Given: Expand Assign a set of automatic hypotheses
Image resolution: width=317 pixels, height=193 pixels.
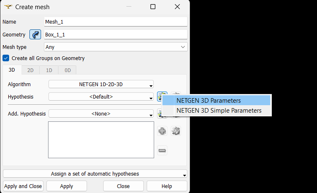Looking at the screenshot, I should (95, 174).
